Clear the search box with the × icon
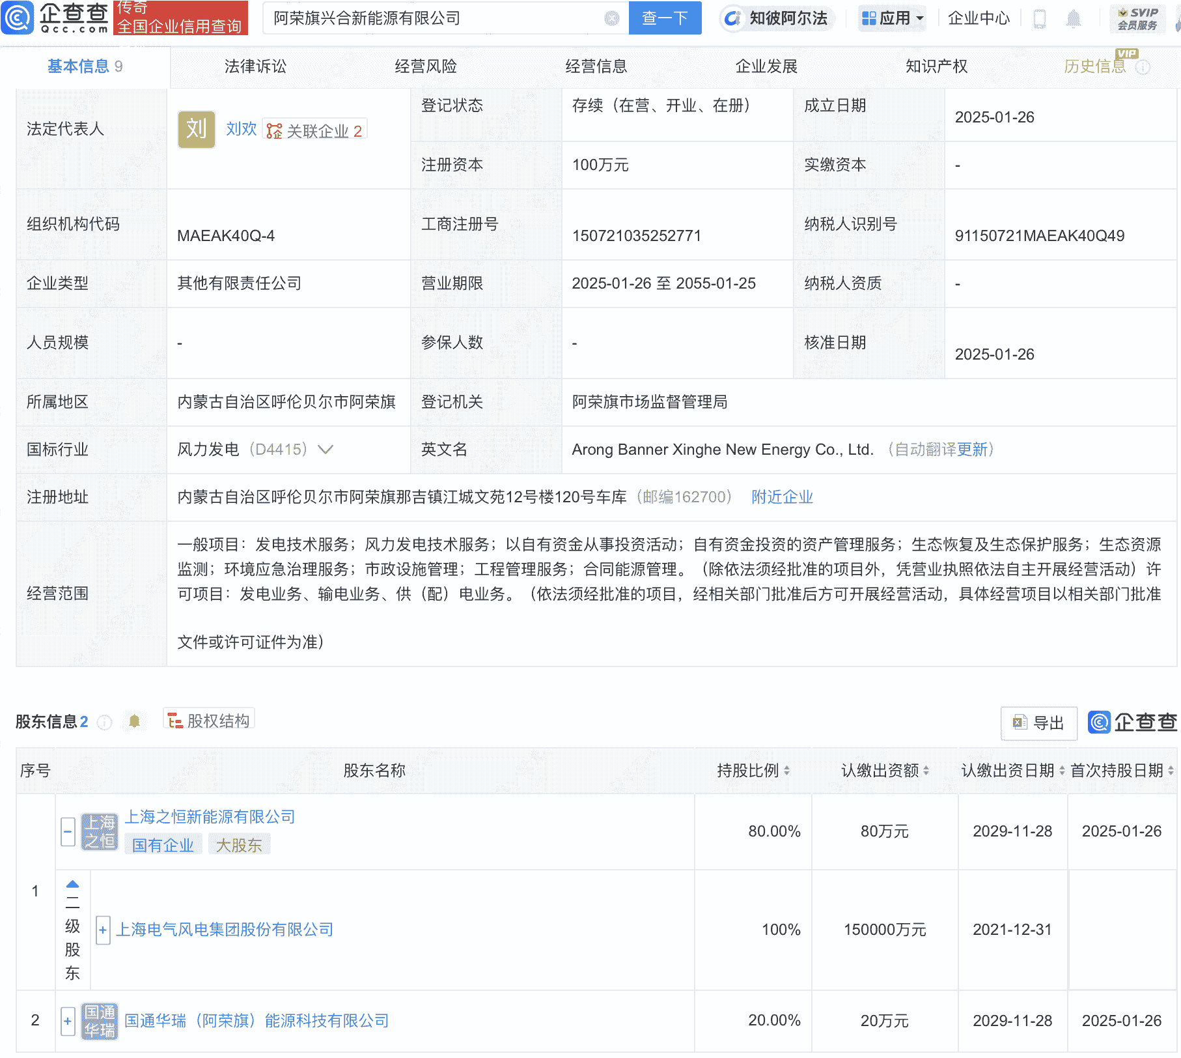 [611, 18]
